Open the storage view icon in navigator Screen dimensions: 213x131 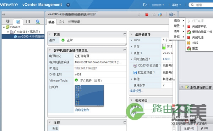click(28, 21)
